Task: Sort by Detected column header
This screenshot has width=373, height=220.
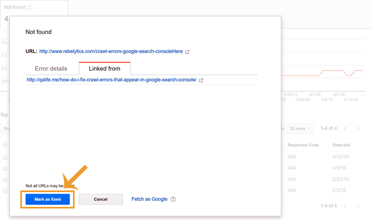Action: (341, 145)
